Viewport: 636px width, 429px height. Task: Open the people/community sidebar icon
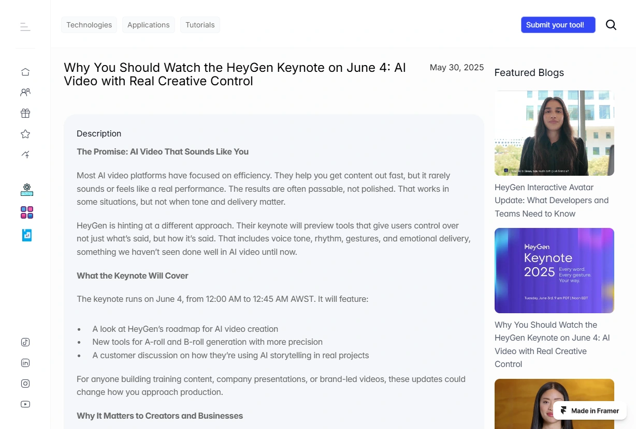[25, 93]
